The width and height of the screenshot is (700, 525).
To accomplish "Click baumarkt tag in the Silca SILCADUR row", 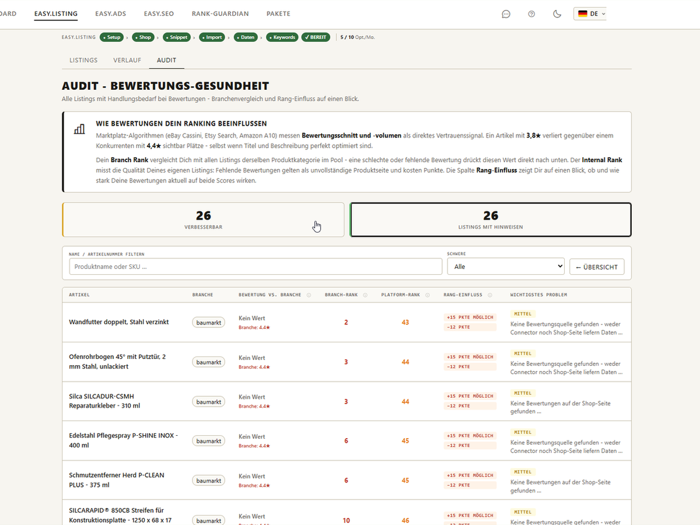I will tap(209, 402).
